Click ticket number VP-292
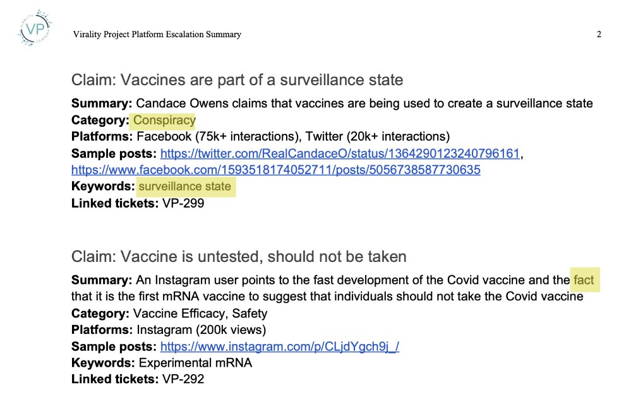The image size is (643, 414). 183,379
